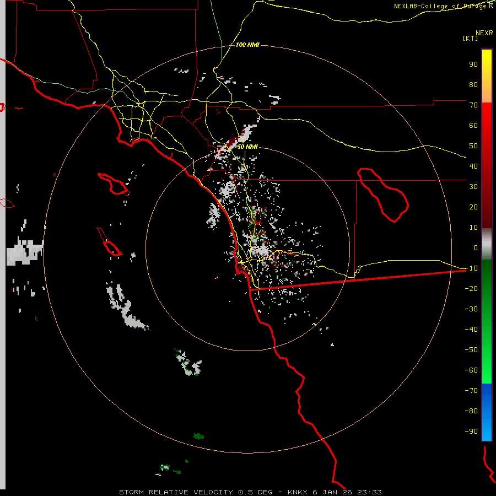Click the -10 value on the velocity scale
496x496 pixels.
(x=471, y=268)
